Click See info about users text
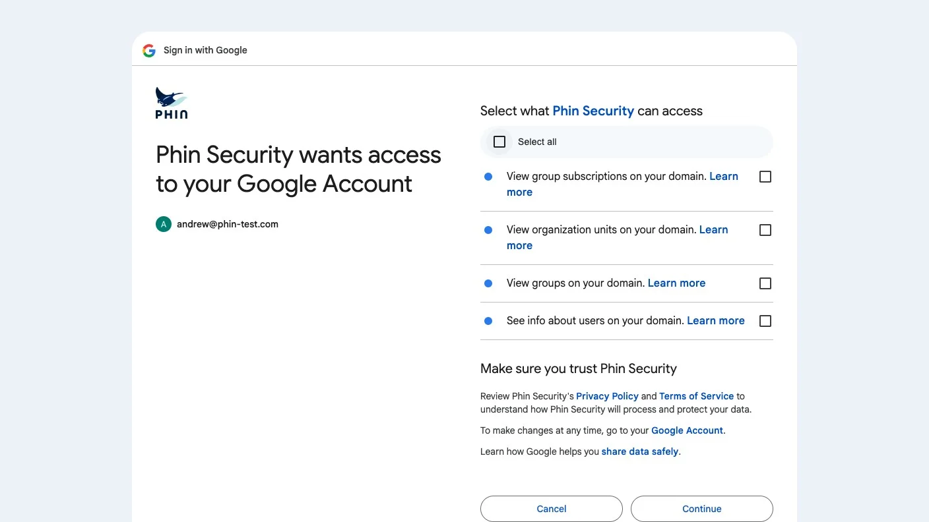 click(x=595, y=321)
